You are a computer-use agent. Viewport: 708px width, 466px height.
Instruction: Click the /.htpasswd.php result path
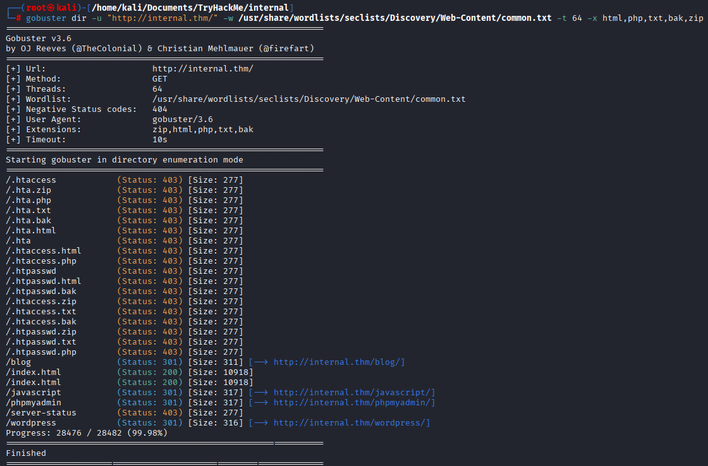tap(41, 352)
